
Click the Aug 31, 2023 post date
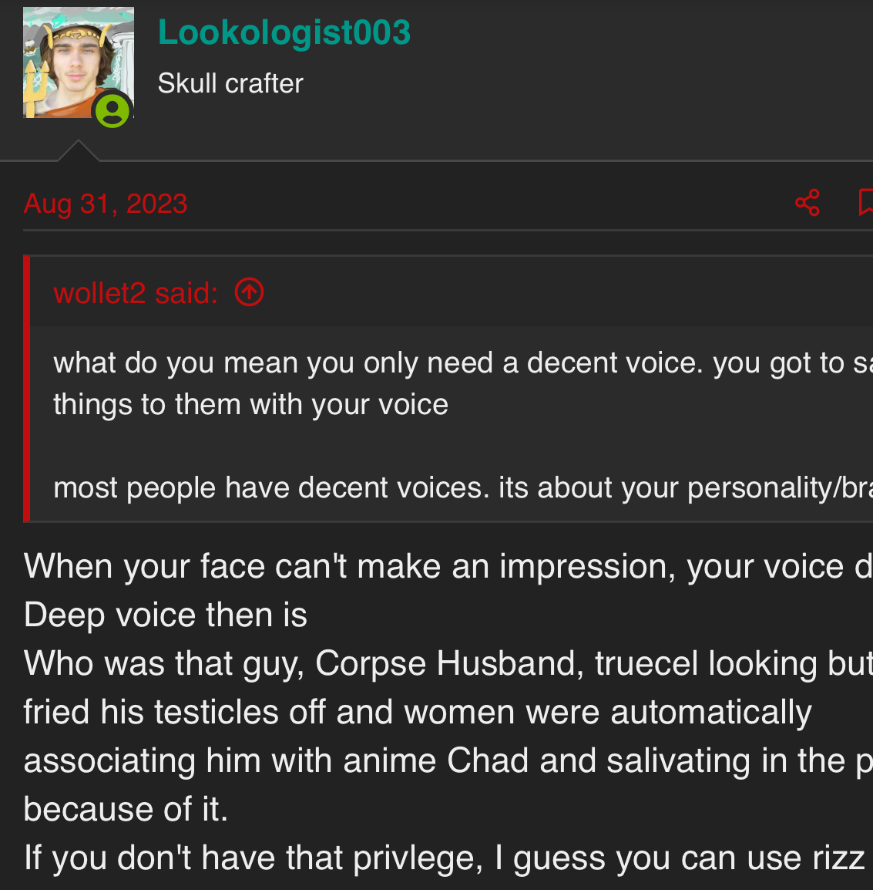point(106,204)
